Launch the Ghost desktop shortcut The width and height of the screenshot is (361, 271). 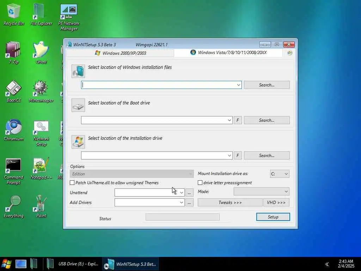pos(41,53)
